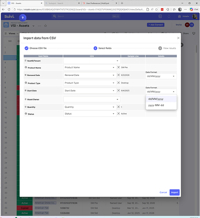Click the calendar icon in the Suivi header

[x=160, y=16]
